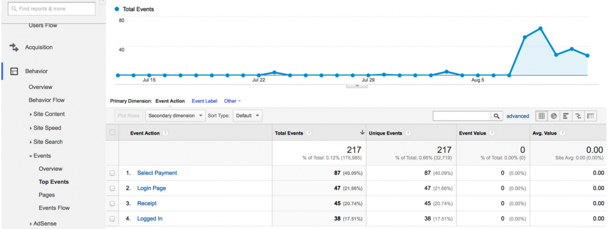Click the Behavior section icon
Image resolution: width=609 pixels, height=229 pixels.
tap(14, 71)
